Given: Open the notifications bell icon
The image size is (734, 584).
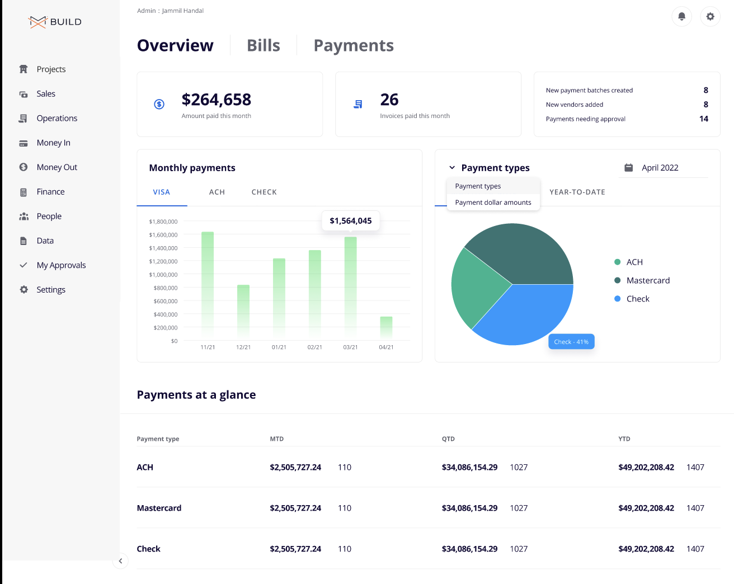Looking at the screenshot, I should point(681,17).
